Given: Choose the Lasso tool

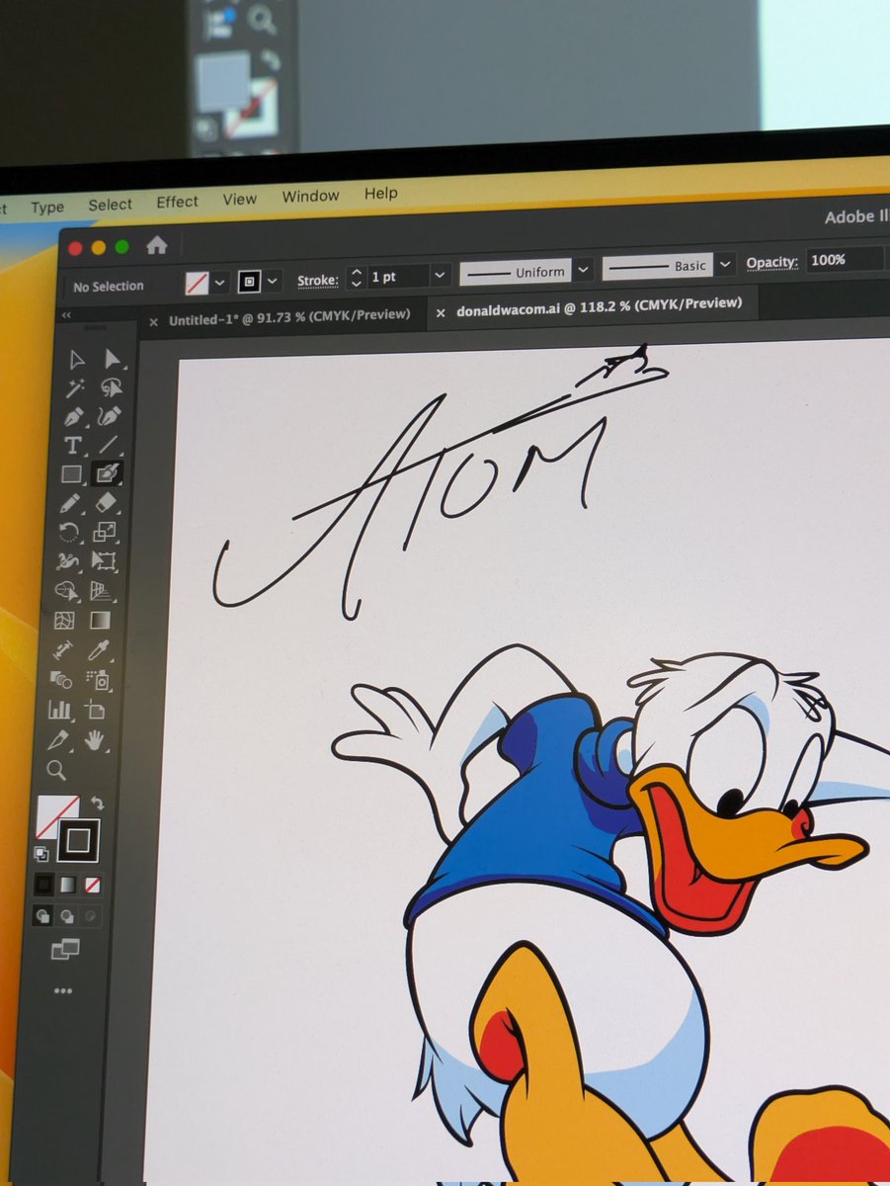Looking at the screenshot, I should click(x=112, y=387).
